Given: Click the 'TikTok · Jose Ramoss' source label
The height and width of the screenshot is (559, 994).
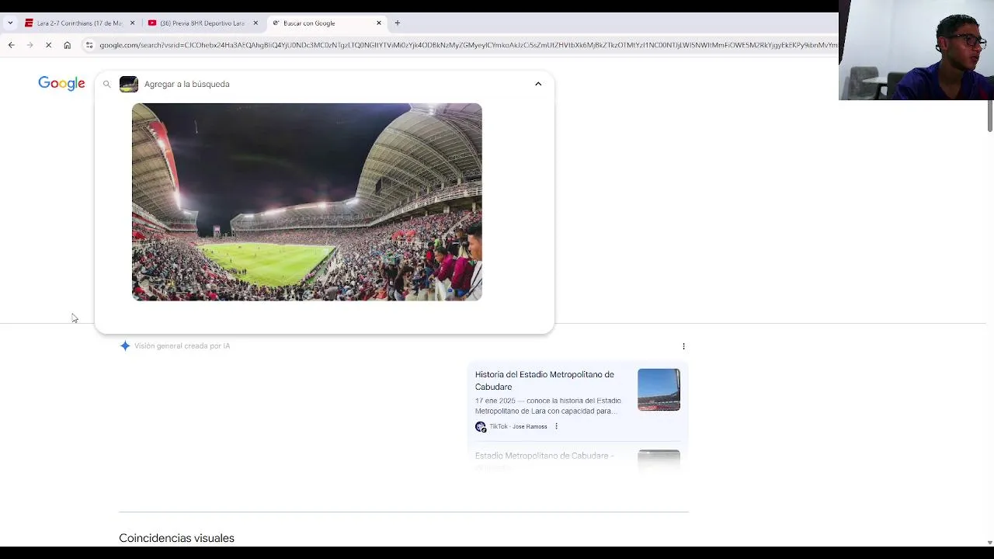Looking at the screenshot, I should tap(518, 427).
